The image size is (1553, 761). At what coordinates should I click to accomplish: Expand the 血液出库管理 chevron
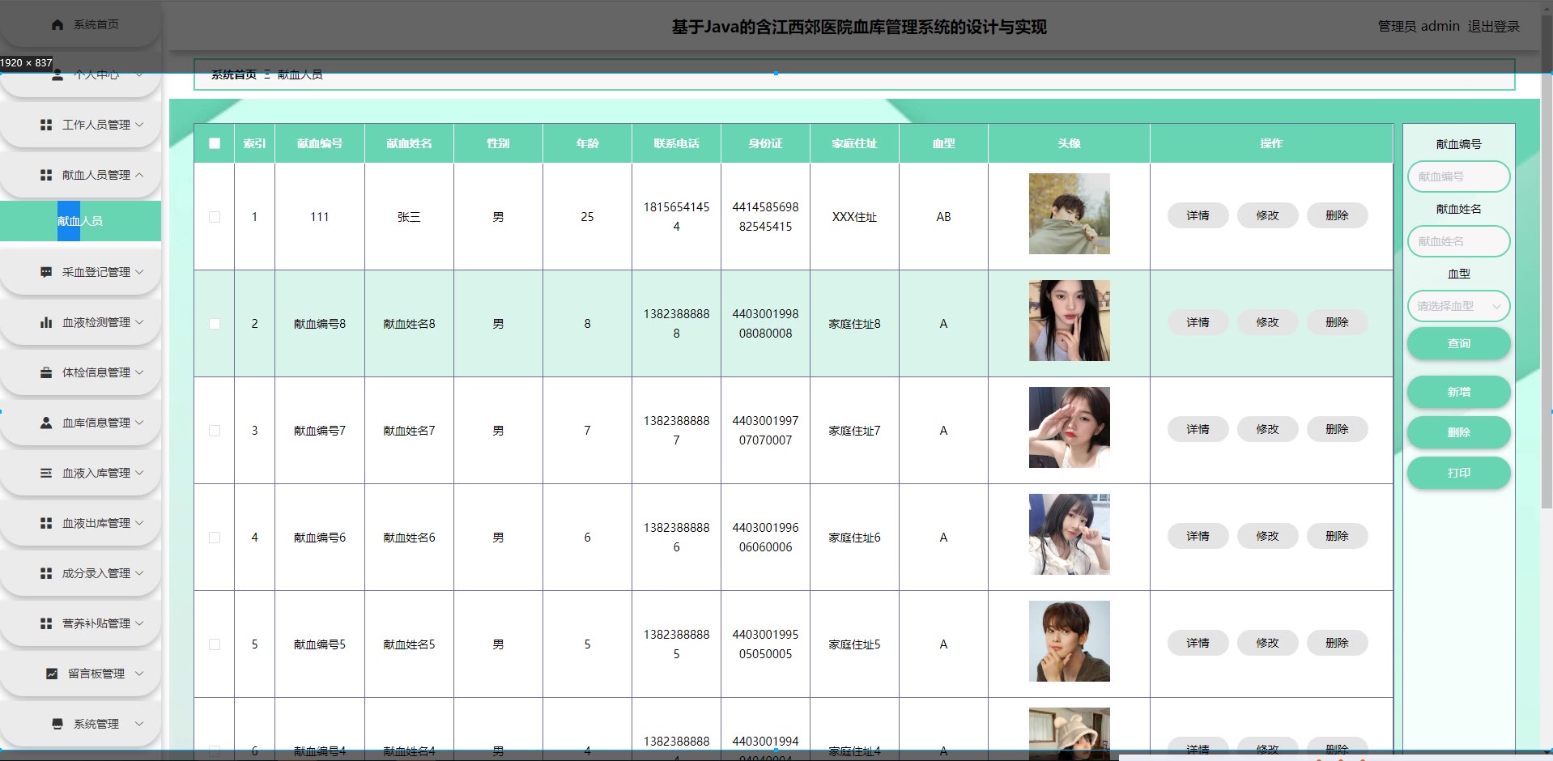[x=139, y=523]
